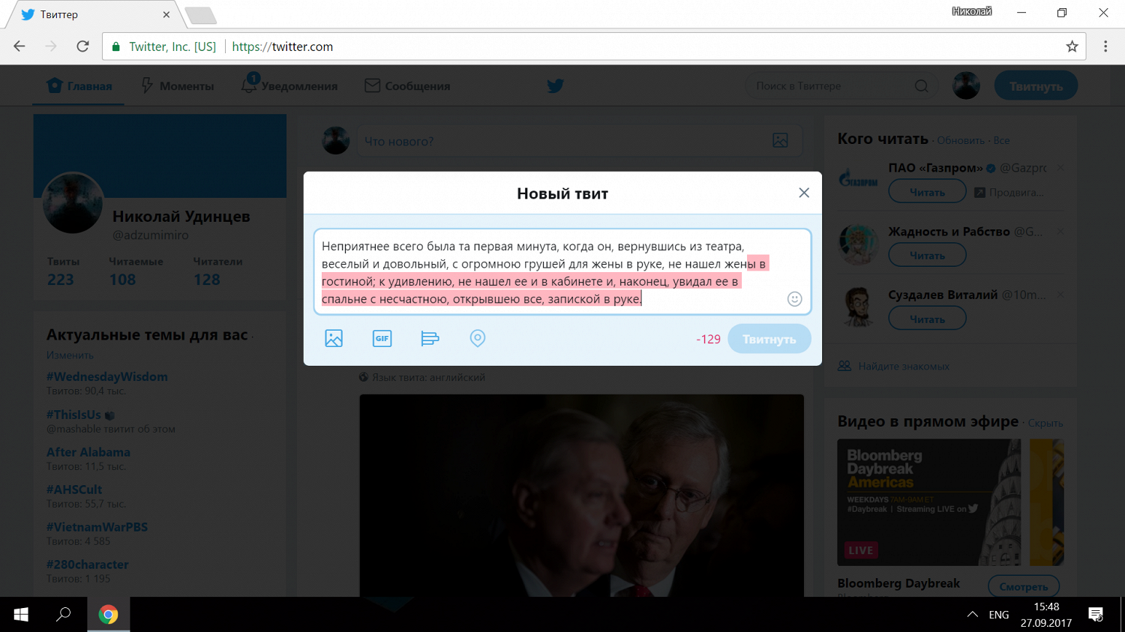Show hidden icons in system tray
The width and height of the screenshot is (1125, 632).
point(972,615)
